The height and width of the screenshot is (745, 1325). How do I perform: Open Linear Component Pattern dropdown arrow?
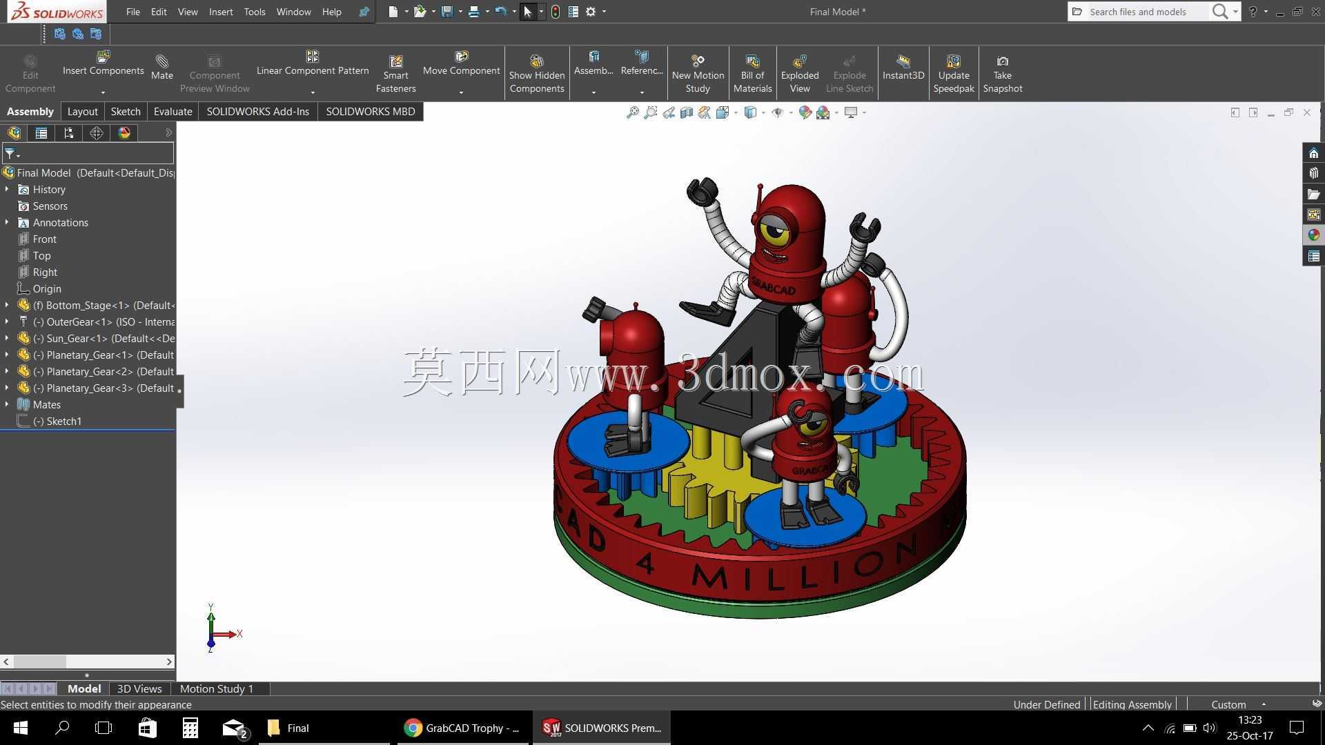pyautogui.click(x=313, y=92)
